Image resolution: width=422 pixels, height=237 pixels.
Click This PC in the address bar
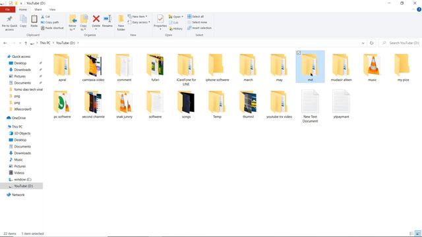pos(45,43)
